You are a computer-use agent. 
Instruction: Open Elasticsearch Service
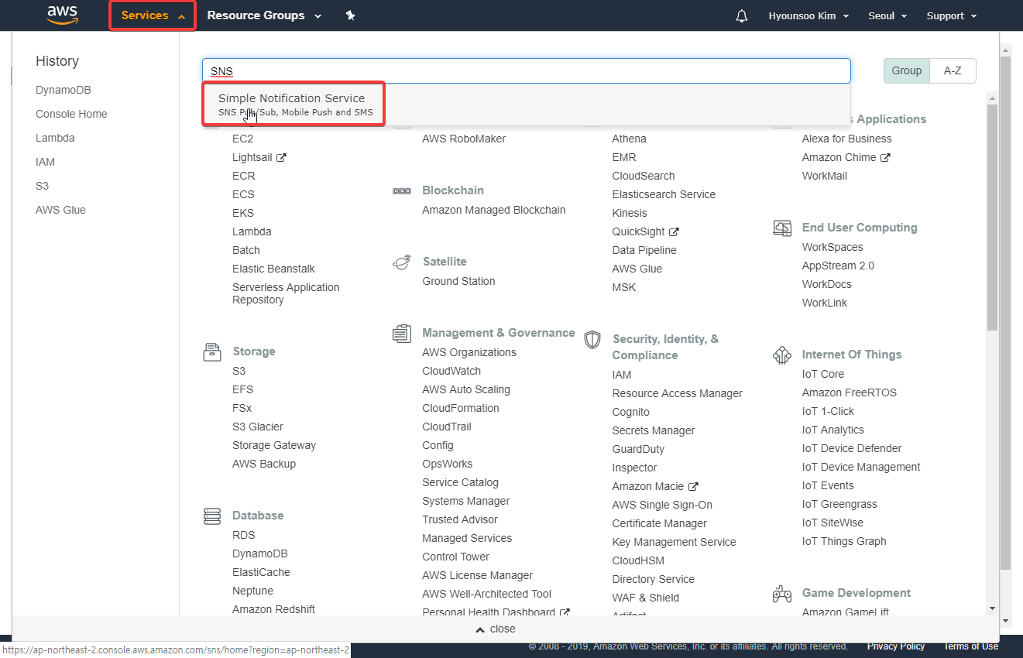pos(664,194)
